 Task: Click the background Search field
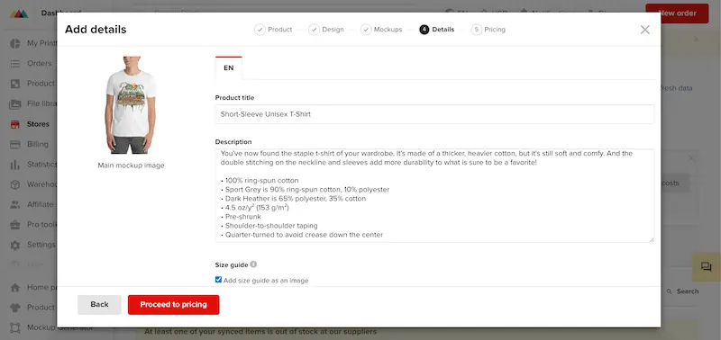pos(682,291)
